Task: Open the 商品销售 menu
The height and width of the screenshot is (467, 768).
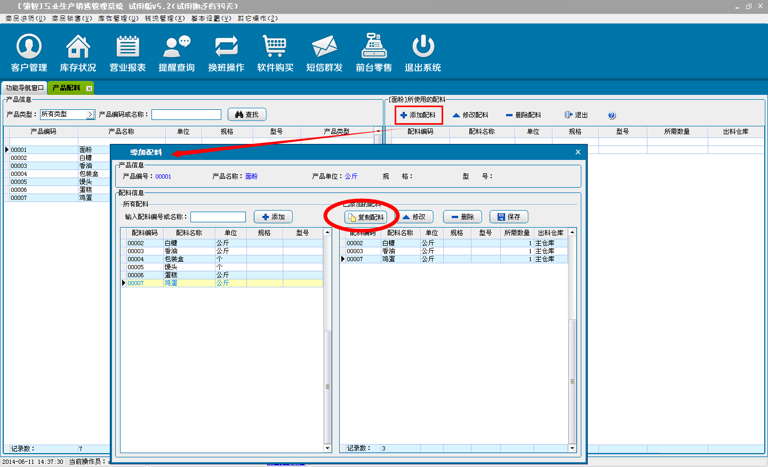Action: point(71,18)
